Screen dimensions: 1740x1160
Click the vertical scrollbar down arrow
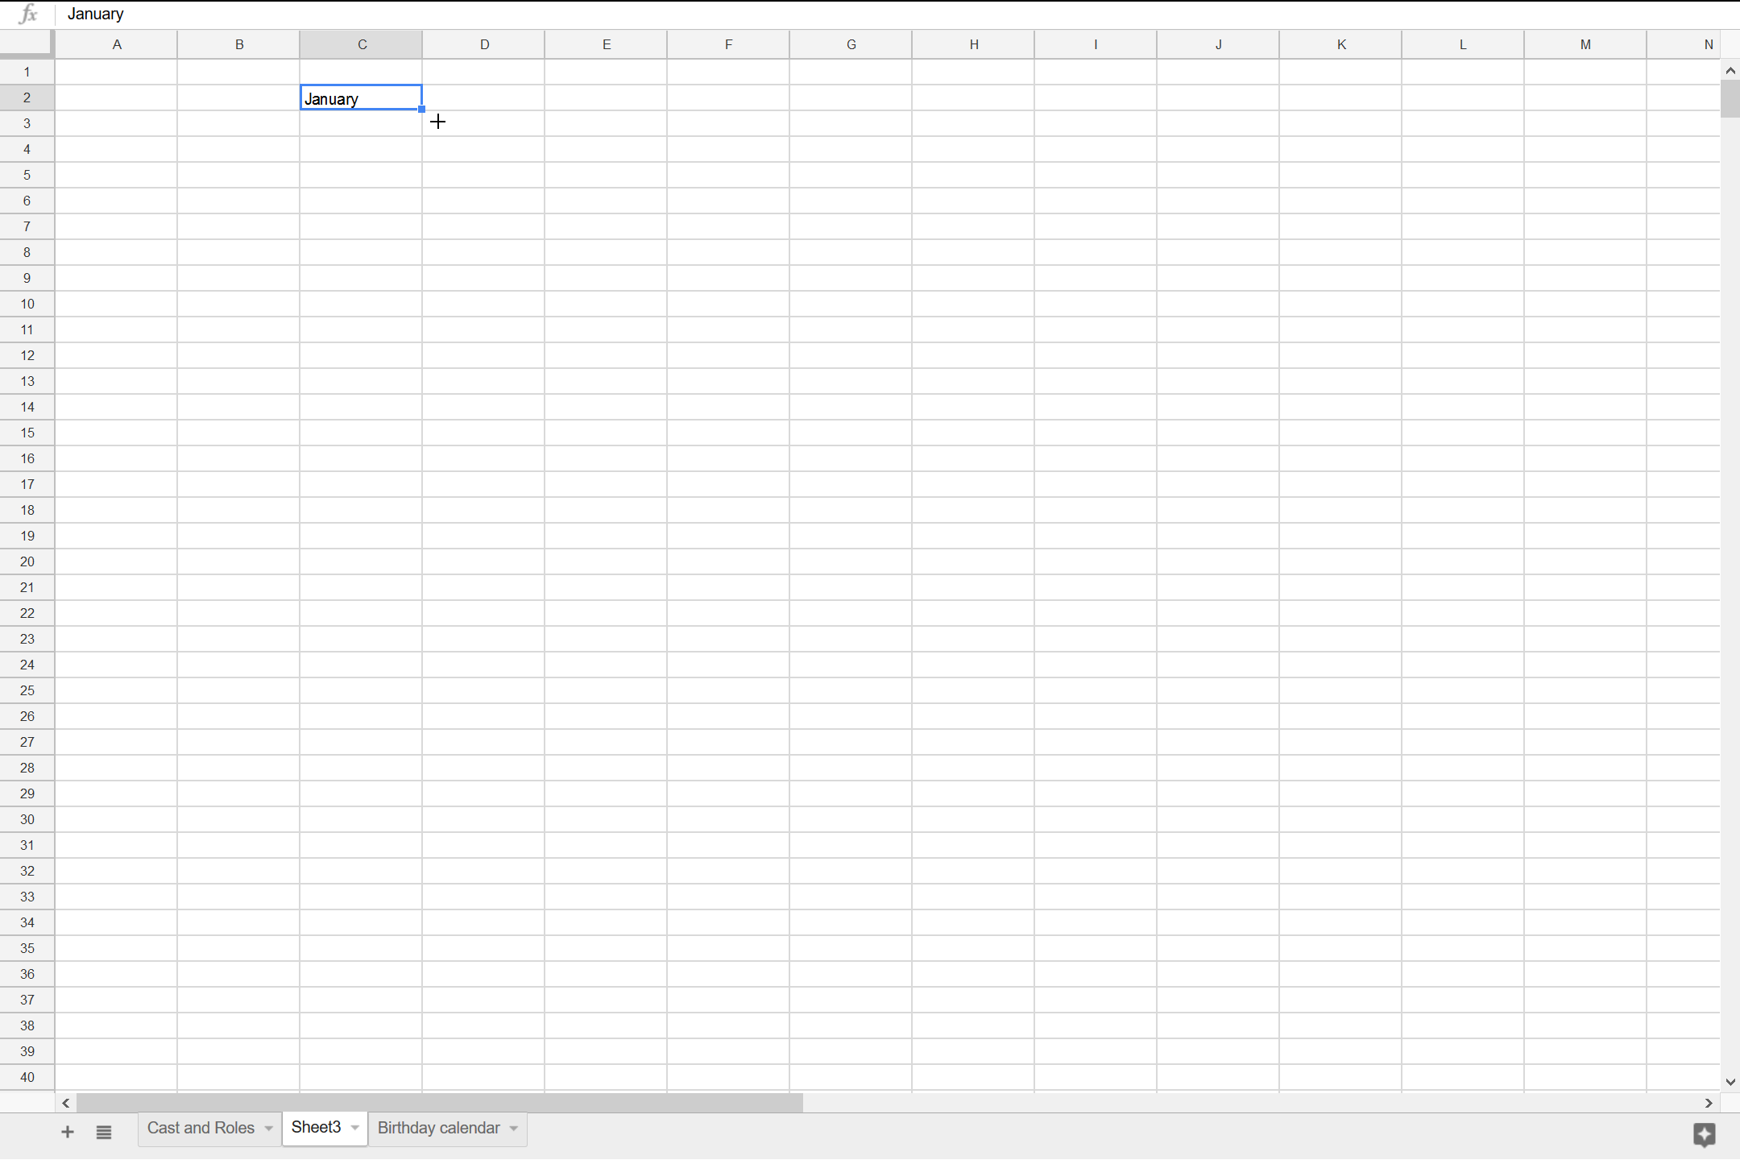1729,1082
